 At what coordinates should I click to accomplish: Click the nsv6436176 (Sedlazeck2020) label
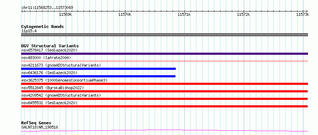(x=49, y=73)
